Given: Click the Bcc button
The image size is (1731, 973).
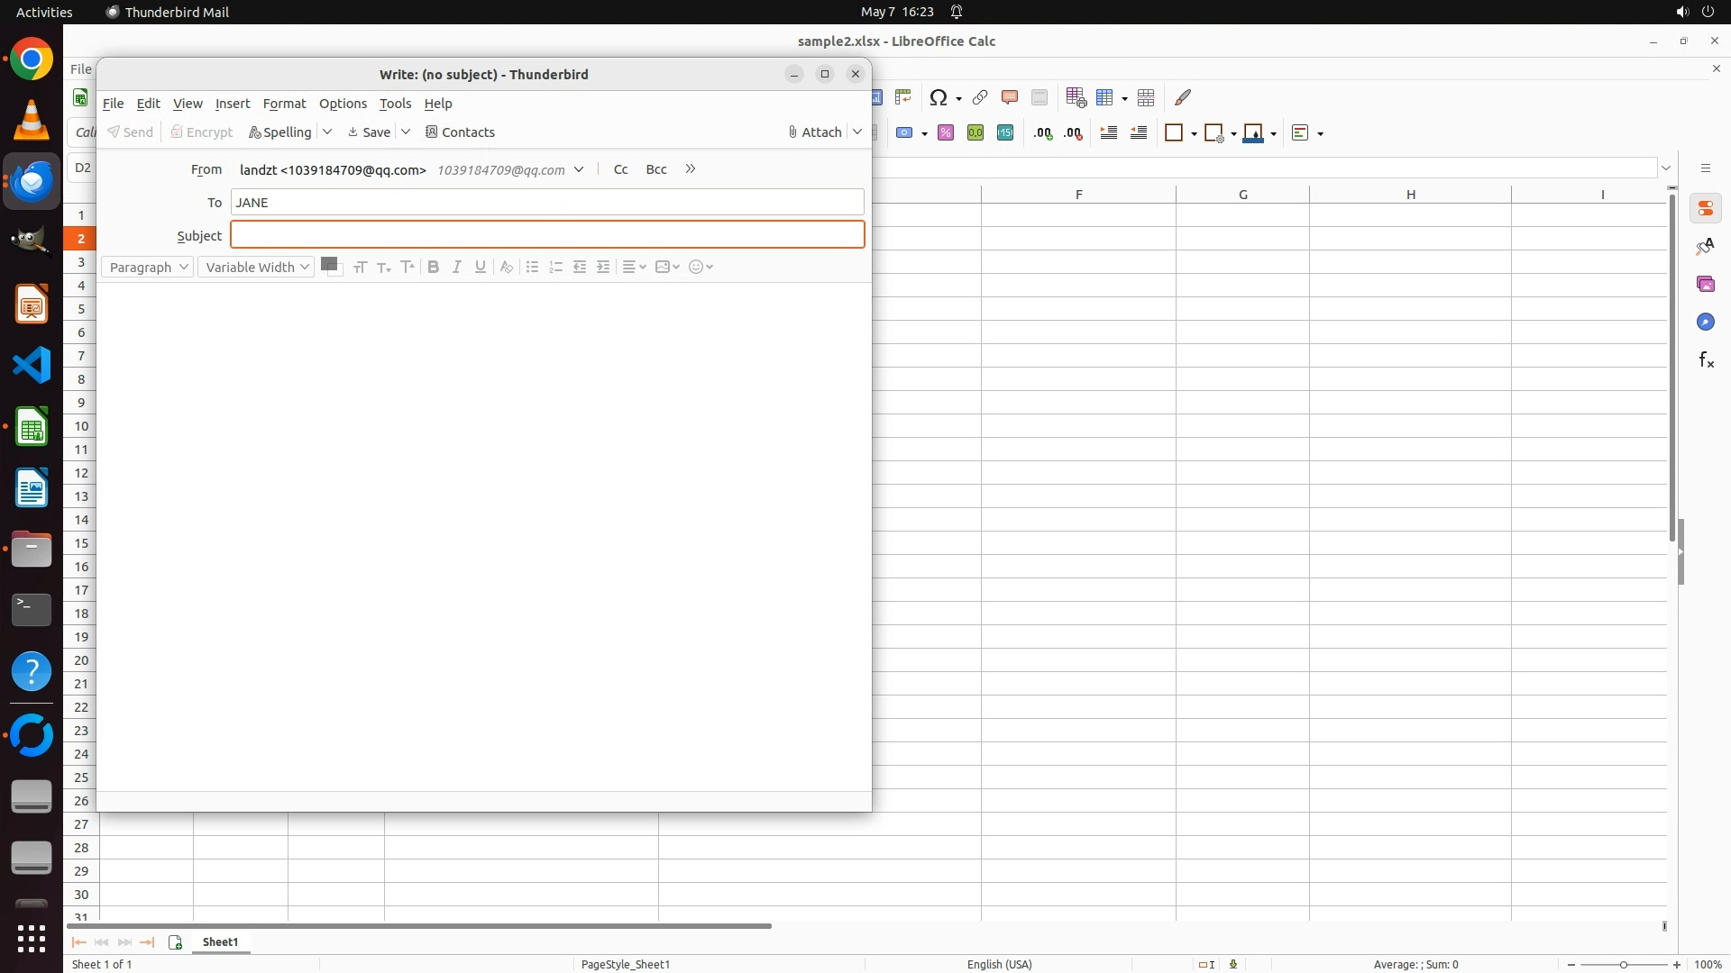Looking at the screenshot, I should tap(656, 169).
